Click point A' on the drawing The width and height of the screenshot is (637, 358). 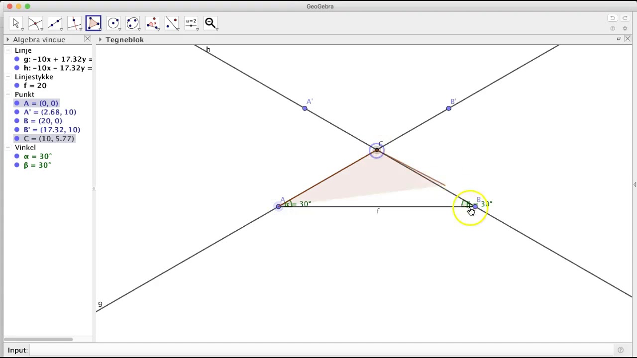pos(305,108)
